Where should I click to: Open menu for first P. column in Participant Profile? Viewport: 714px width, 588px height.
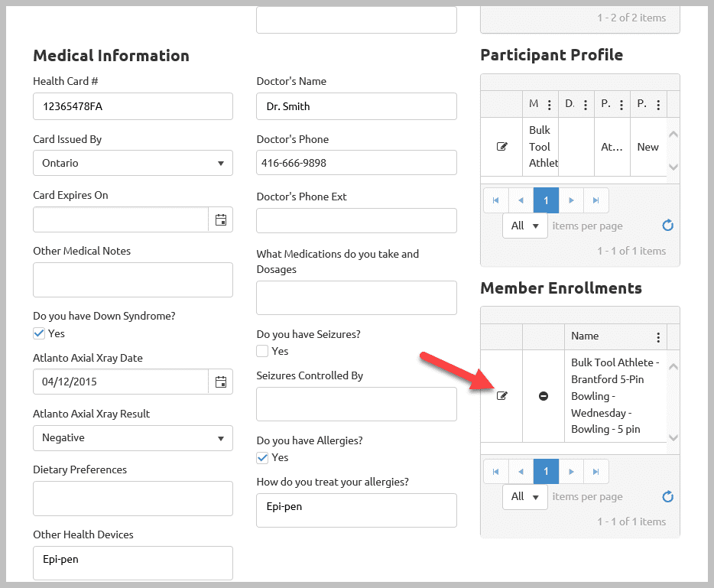(x=622, y=105)
